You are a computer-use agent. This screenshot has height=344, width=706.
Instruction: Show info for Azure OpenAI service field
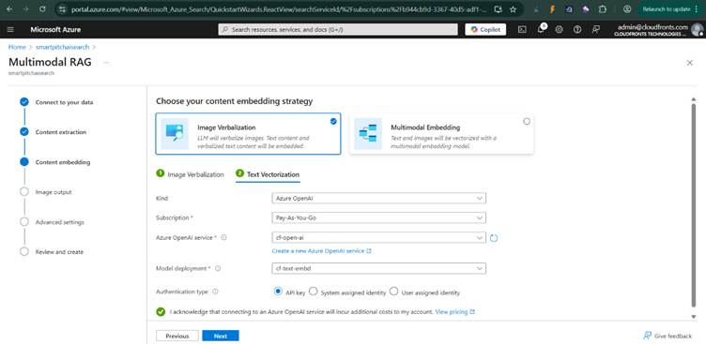pyautogui.click(x=223, y=237)
